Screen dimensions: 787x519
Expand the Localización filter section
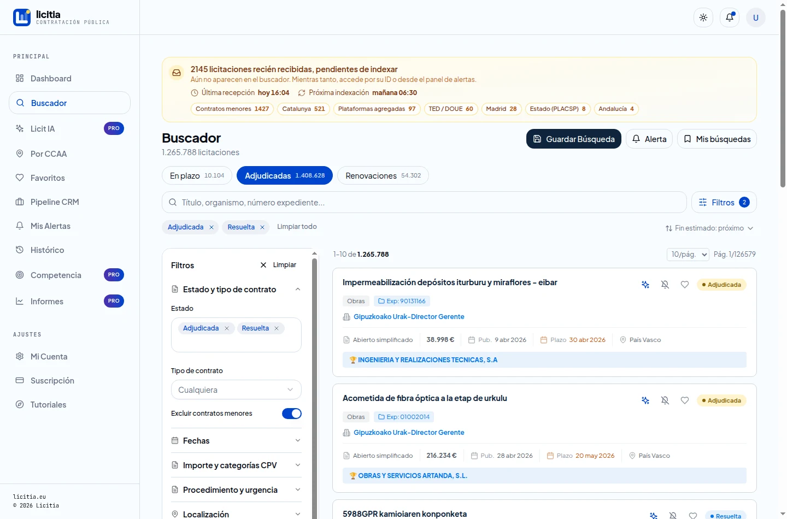(236, 514)
